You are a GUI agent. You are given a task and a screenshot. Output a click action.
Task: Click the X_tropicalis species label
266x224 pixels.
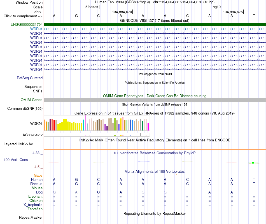tap(33, 205)
